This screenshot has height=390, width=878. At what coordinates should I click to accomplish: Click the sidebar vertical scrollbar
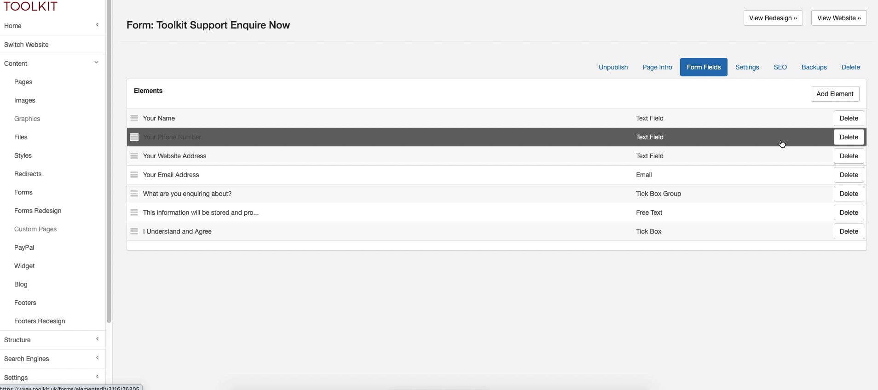click(x=109, y=161)
